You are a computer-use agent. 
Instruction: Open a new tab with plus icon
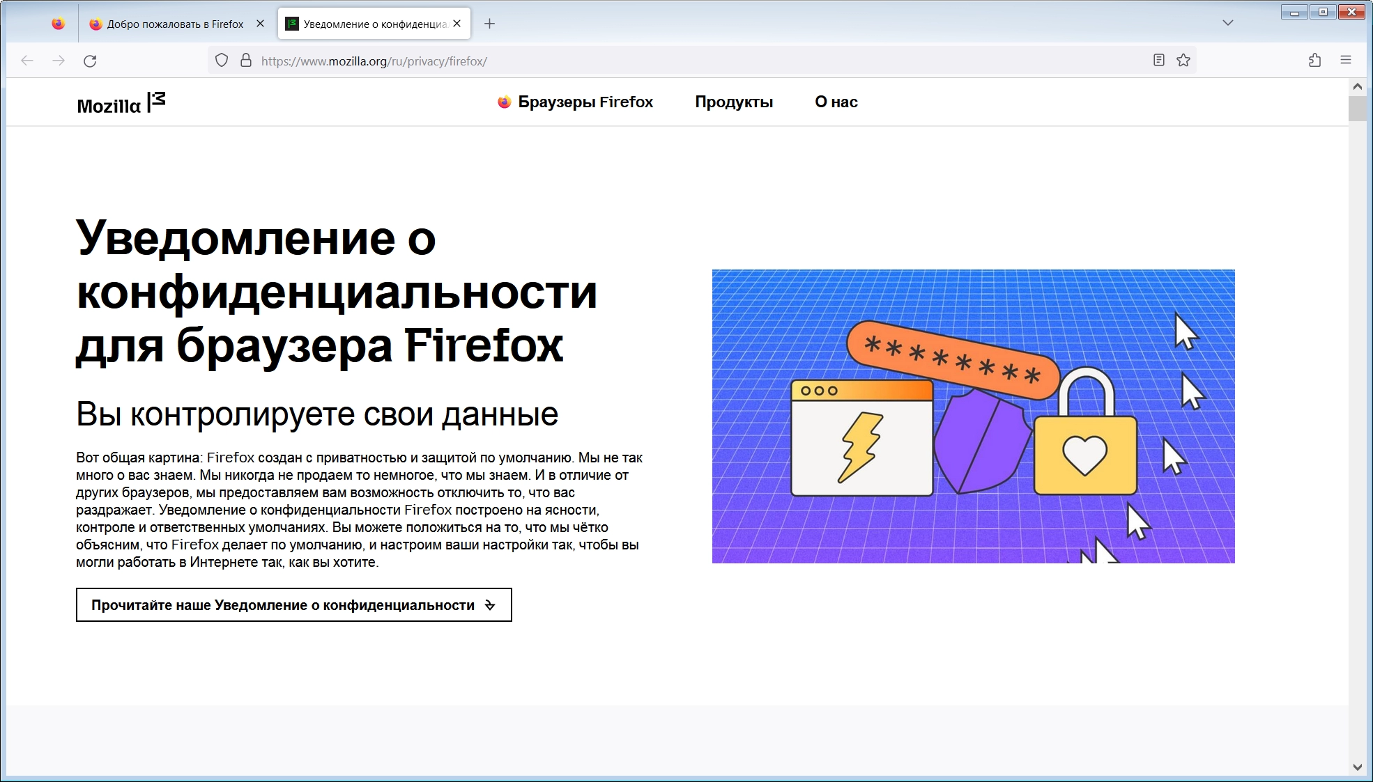(490, 24)
